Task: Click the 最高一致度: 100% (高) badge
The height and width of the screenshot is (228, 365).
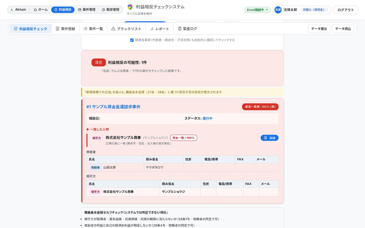Action: click(260, 107)
